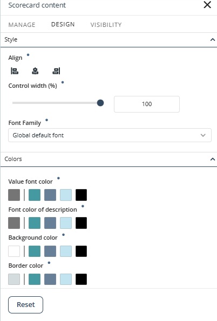
Task: Click the dot next to Font color of description
Action: (83, 206)
